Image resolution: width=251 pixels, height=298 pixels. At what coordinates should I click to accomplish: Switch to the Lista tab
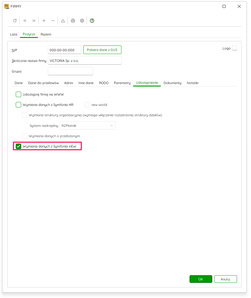pyautogui.click(x=14, y=34)
